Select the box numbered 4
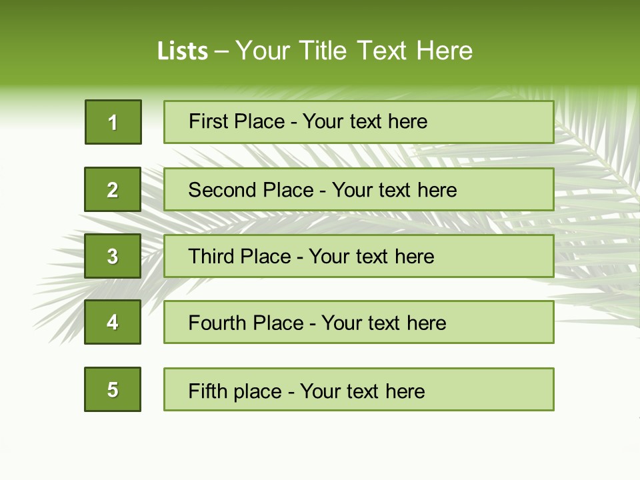Image resolution: width=640 pixels, height=480 pixels. 113,322
